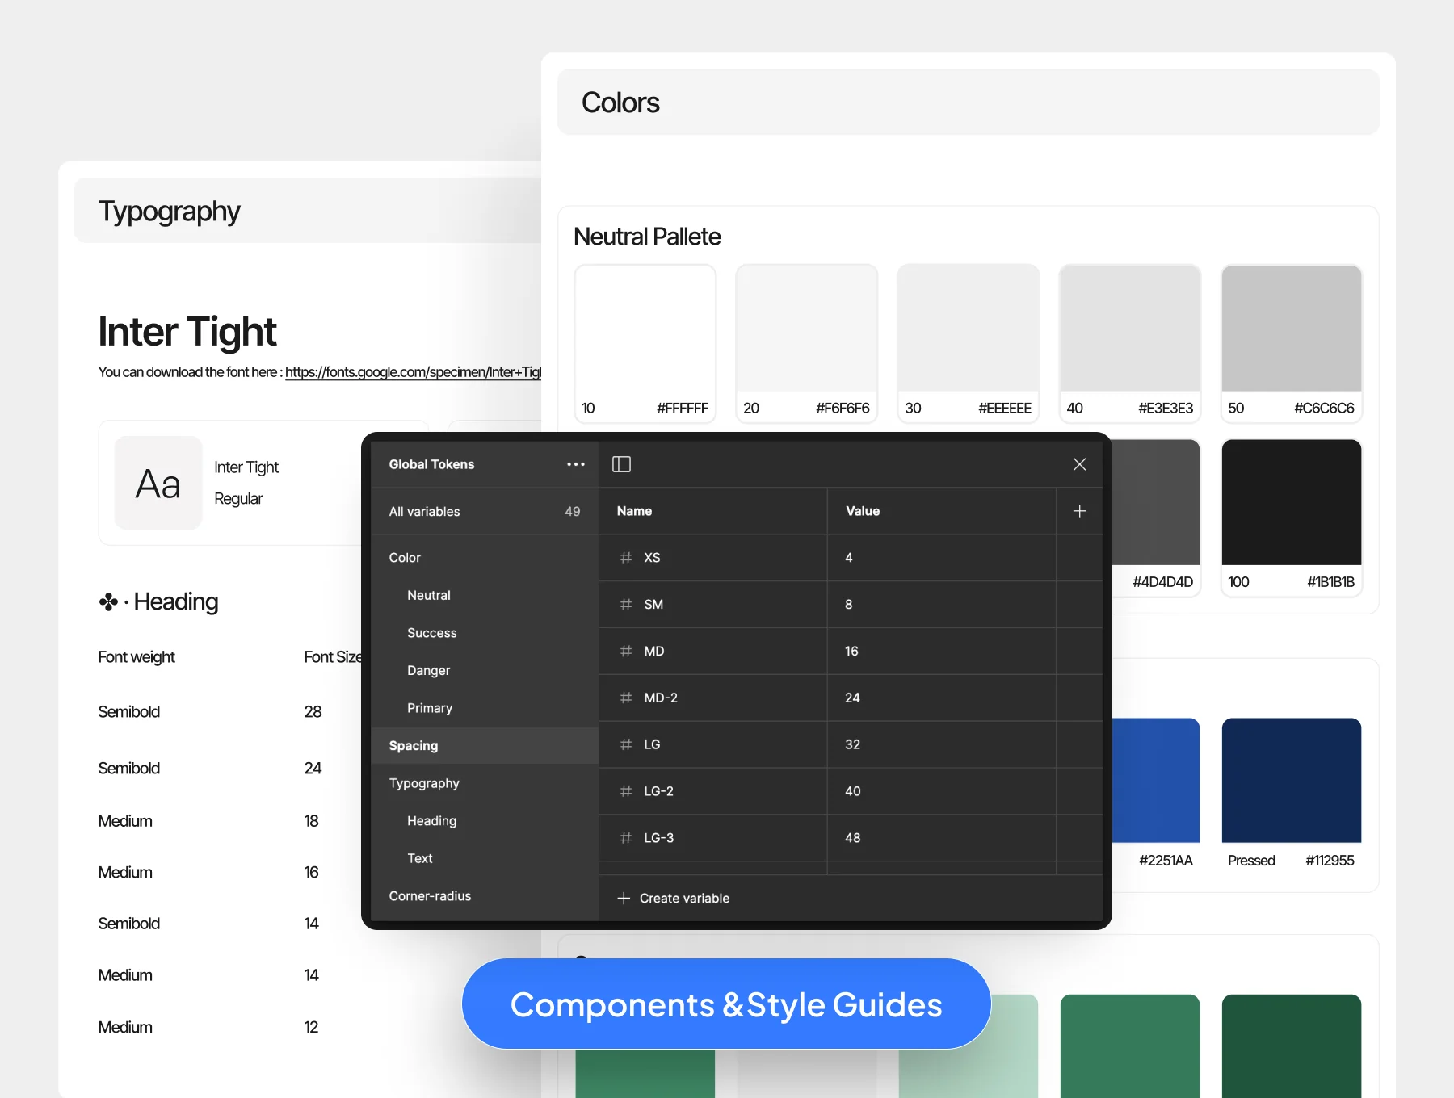Select the Primary color group
This screenshot has height=1098, width=1454.
tap(485, 708)
